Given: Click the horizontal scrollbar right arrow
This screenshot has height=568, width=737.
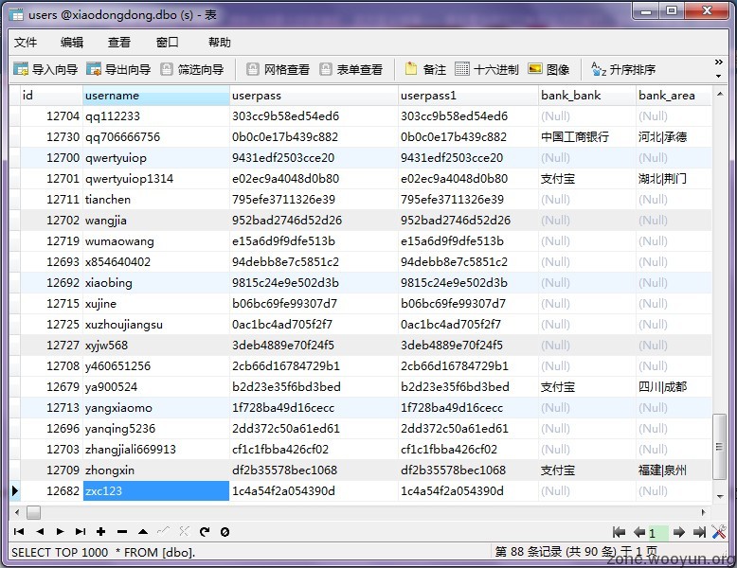Looking at the screenshot, I should click(x=704, y=512).
